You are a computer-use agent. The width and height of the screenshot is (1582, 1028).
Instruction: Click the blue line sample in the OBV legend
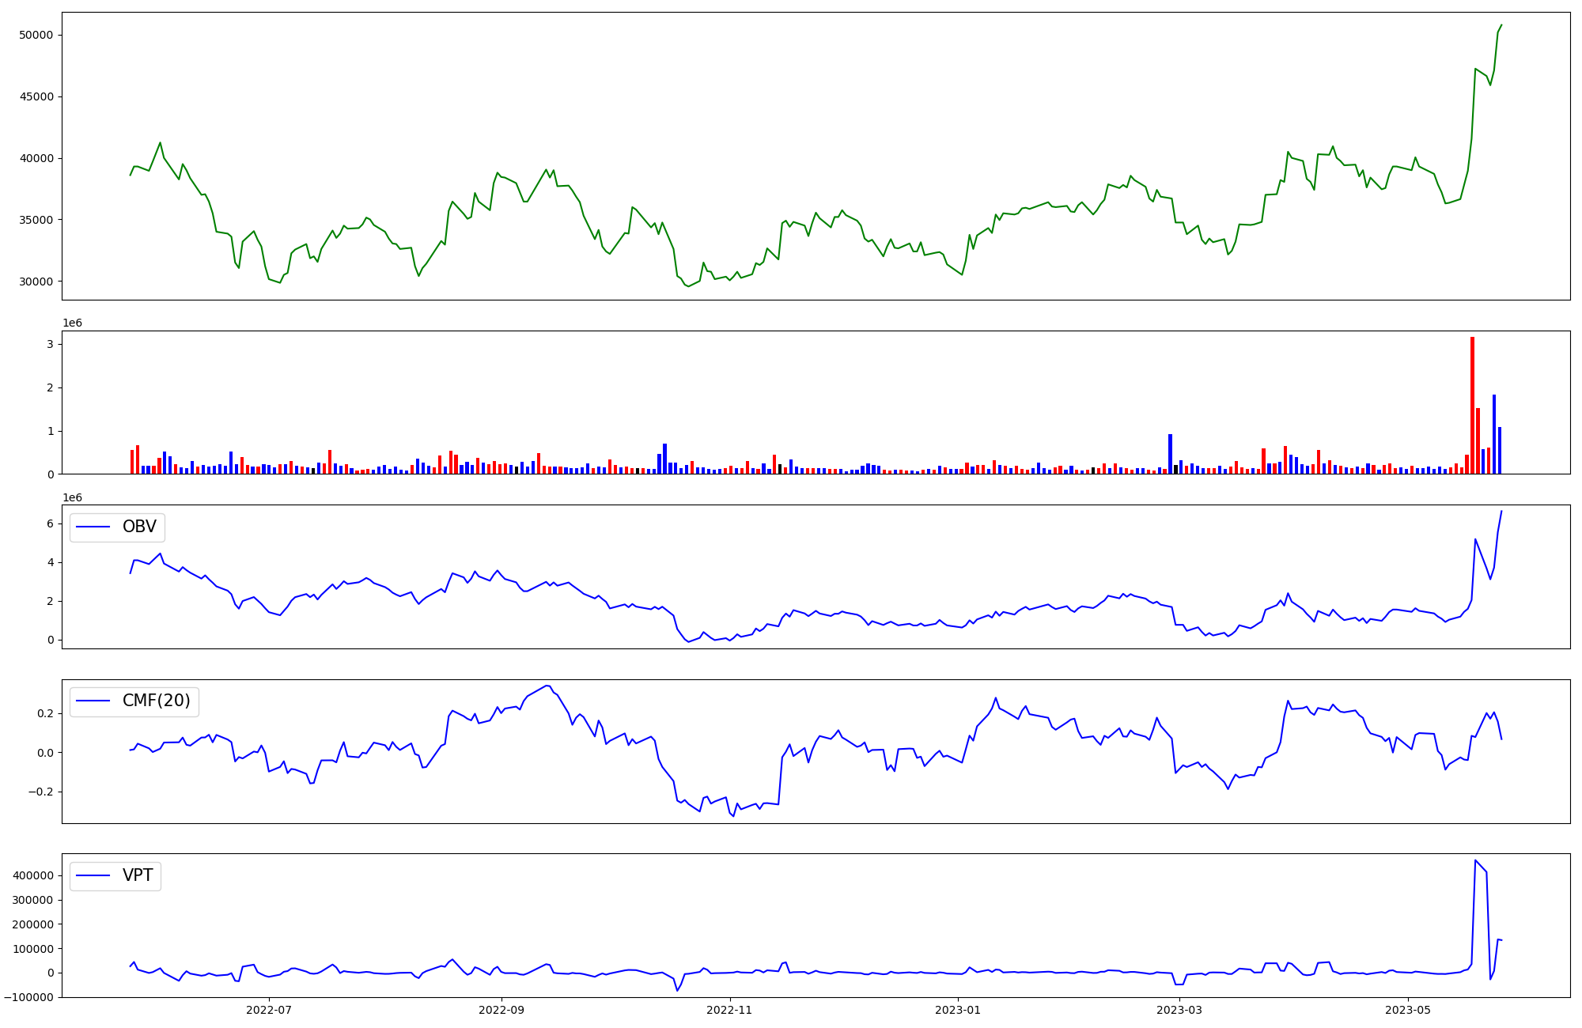93,527
